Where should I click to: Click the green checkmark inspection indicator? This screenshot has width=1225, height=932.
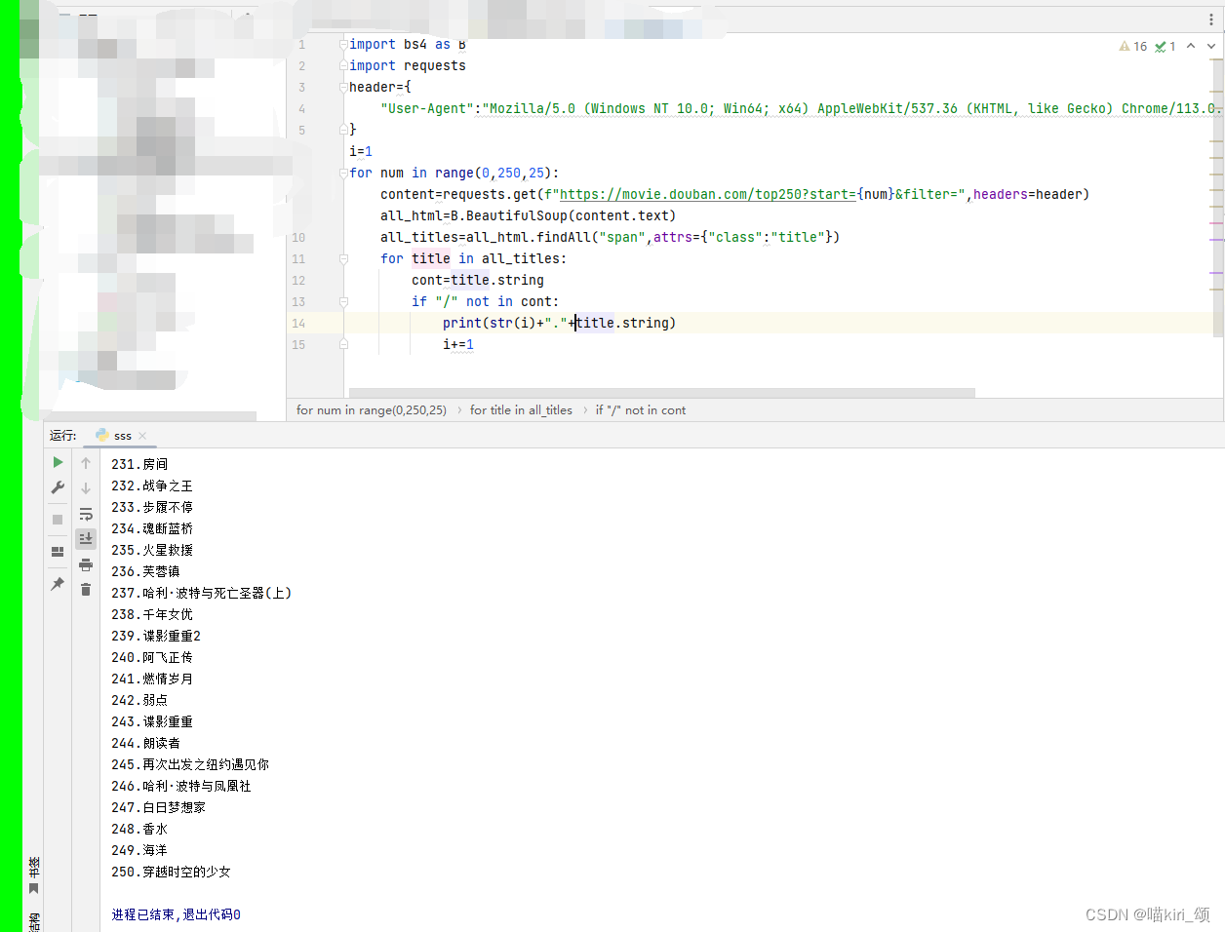click(1160, 46)
